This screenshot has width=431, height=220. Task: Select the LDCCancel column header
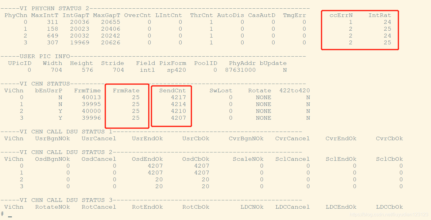(x=292, y=207)
